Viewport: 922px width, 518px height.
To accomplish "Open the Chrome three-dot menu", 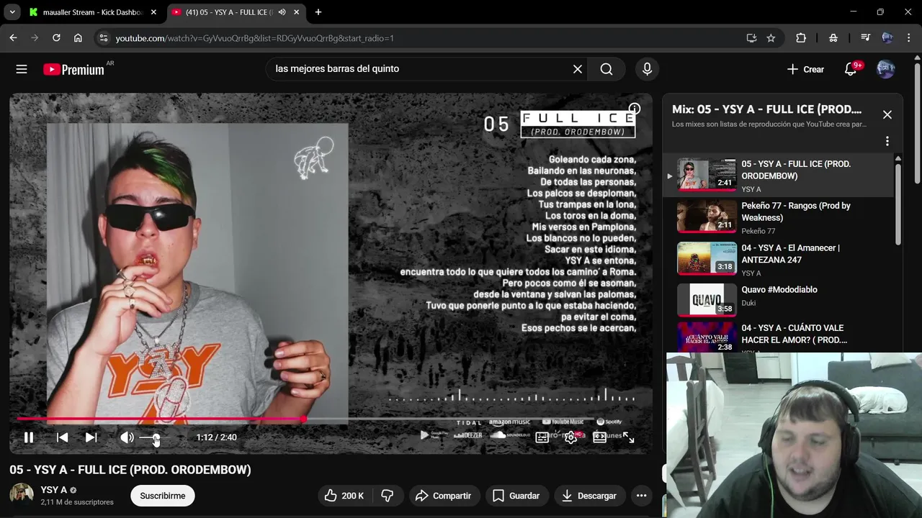I will pyautogui.click(x=908, y=38).
